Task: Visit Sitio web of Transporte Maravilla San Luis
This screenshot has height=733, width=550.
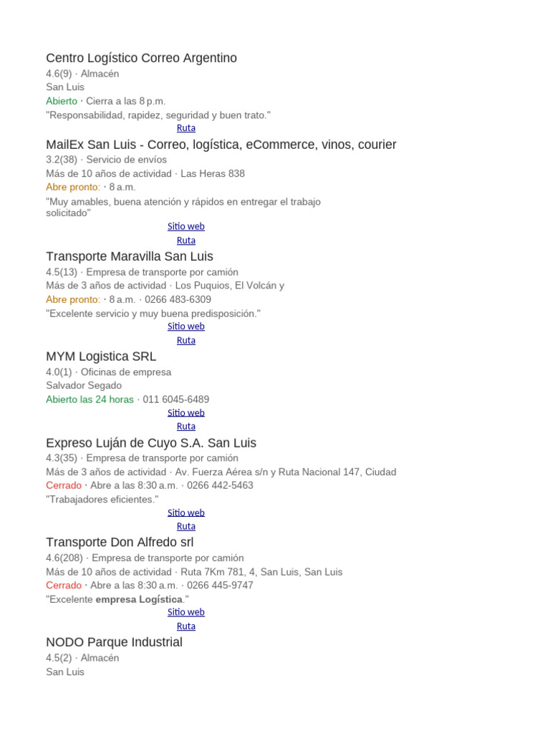Action: [x=185, y=326]
